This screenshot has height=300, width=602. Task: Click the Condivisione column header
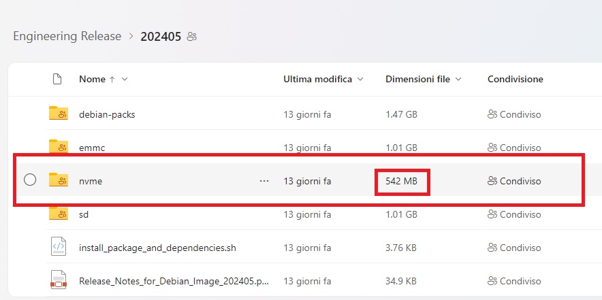[516, 80]
